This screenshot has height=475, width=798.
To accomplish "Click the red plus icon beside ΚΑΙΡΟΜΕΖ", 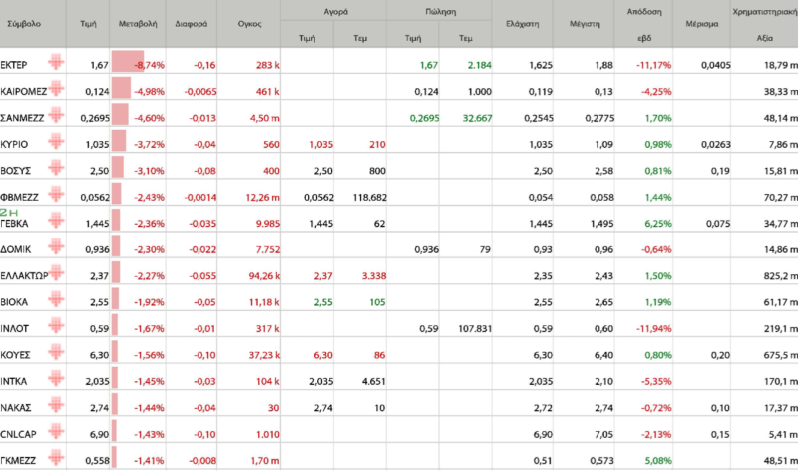I will click(56, 89).
